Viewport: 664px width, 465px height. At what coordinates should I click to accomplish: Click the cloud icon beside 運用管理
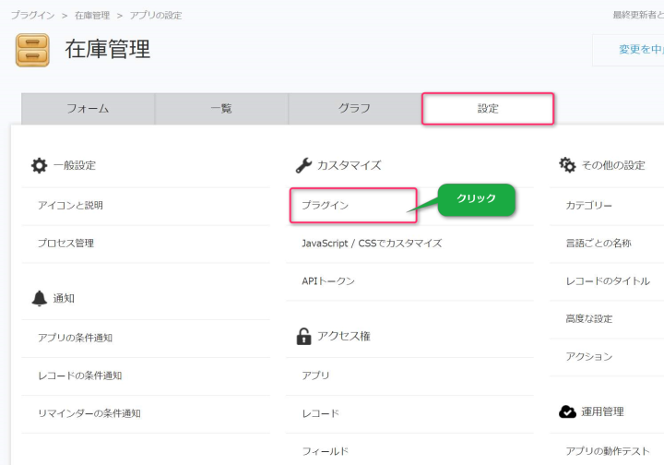pyautogui.click(x=567, y=411)
